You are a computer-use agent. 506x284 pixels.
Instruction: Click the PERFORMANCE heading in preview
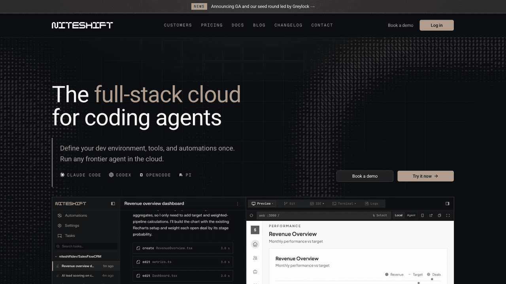[x=285, y=226]
